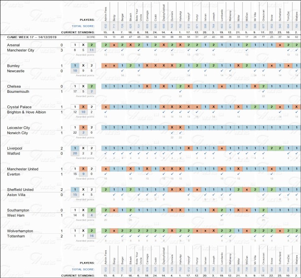Click Admin Fees' checkmark in the Arsenal row
This screenshot has height=278, width=301.
105,50
